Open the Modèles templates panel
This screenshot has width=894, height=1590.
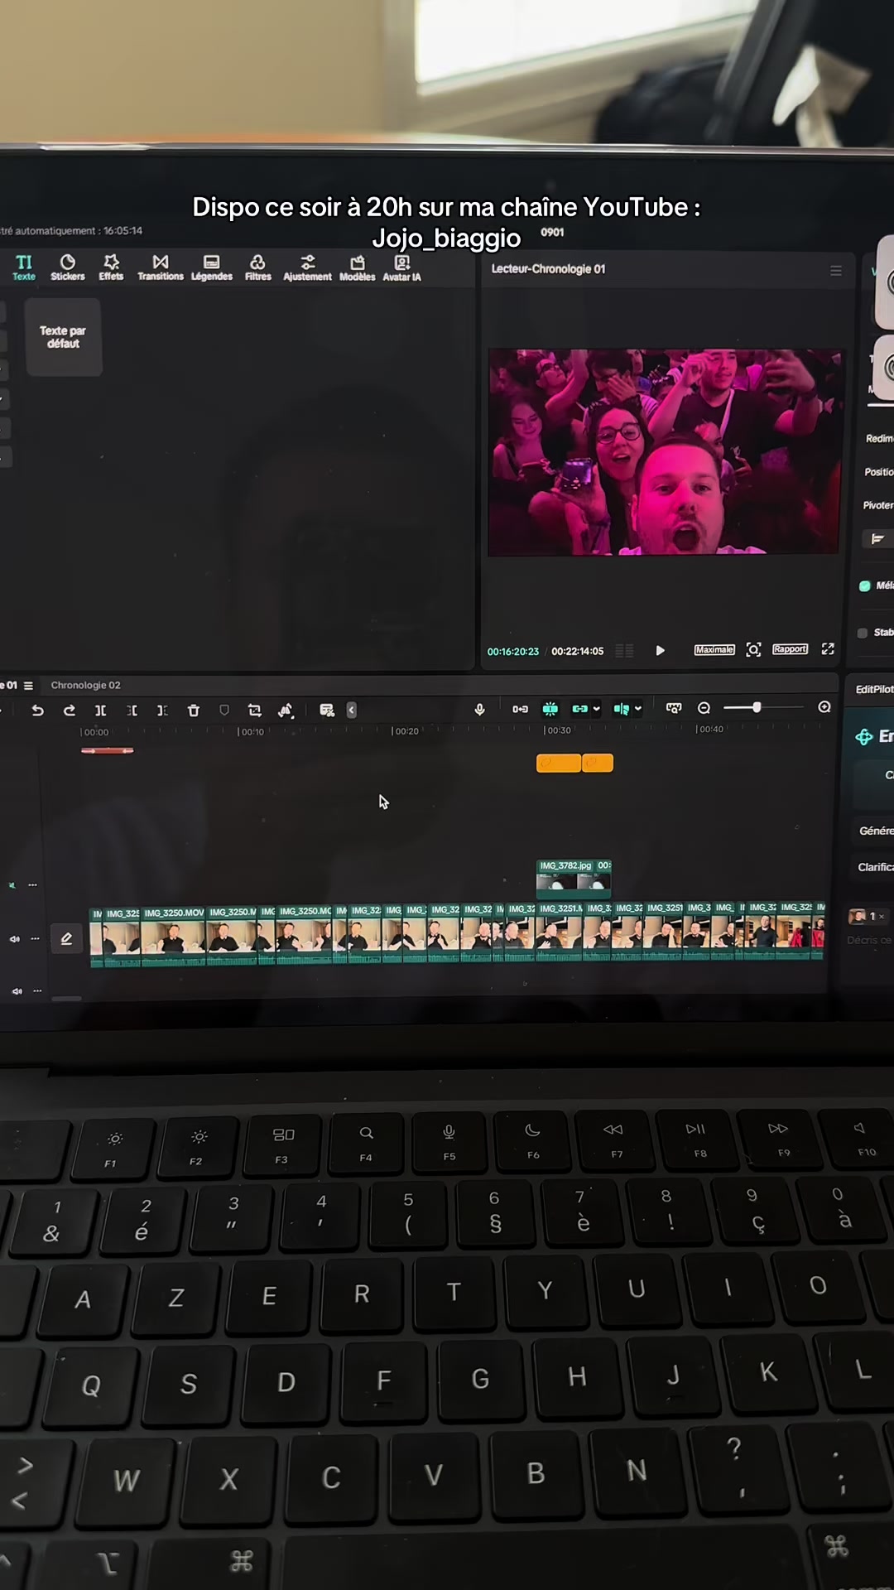(358, 267)
